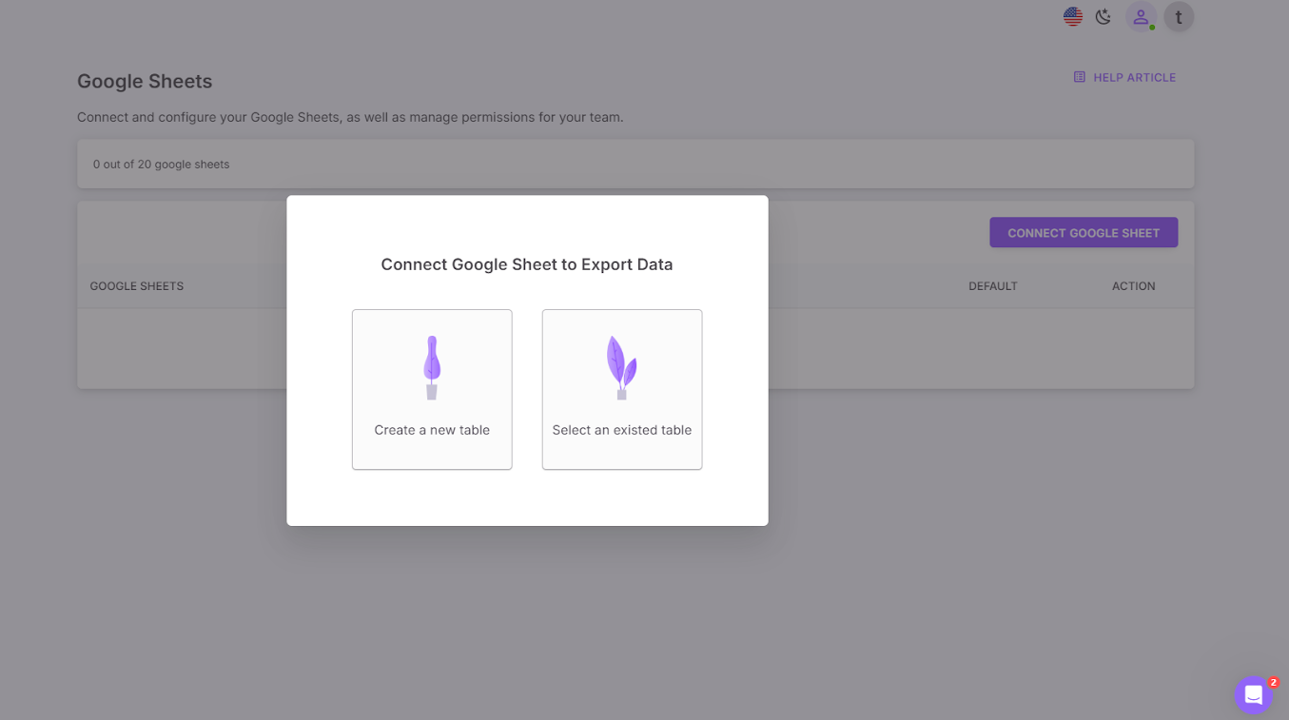Click the green online status dot on profile

(x=1150, y=27)
